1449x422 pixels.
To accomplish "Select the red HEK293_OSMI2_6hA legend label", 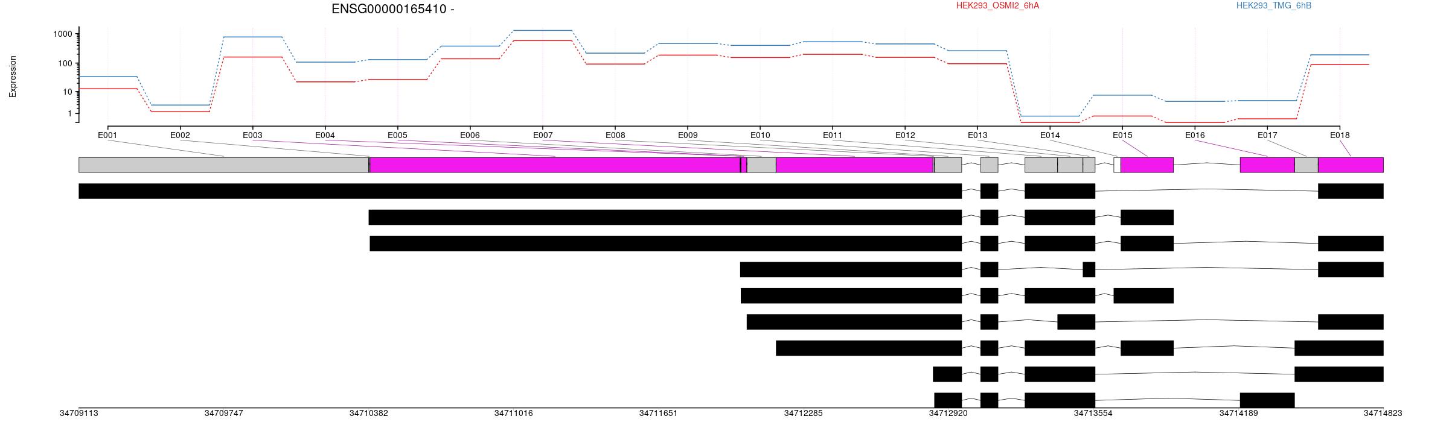I will point(997,5).
